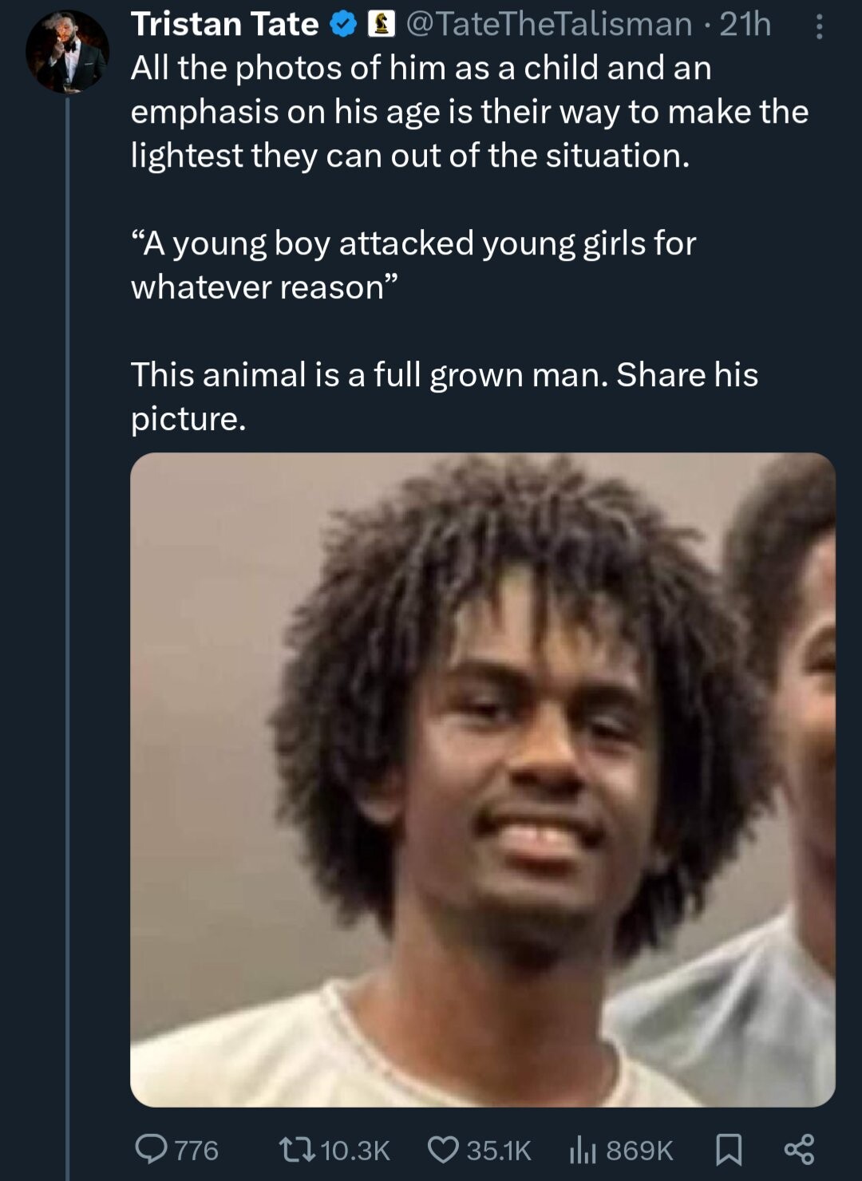Open the 21h timestamp link
Image resolution: width=862 pixels, height=1181 pixels.
745,25
